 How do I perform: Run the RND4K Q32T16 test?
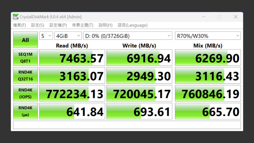point(25,75)
